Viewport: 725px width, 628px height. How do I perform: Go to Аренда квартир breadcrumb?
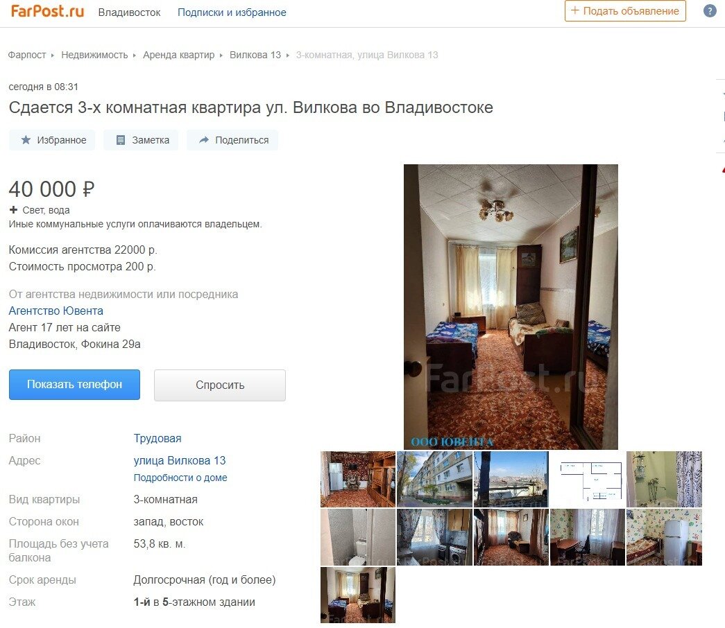coord(178,55)
